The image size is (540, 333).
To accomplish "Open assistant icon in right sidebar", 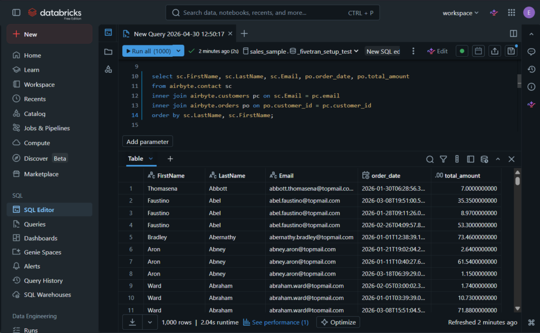I will [532, 104].
